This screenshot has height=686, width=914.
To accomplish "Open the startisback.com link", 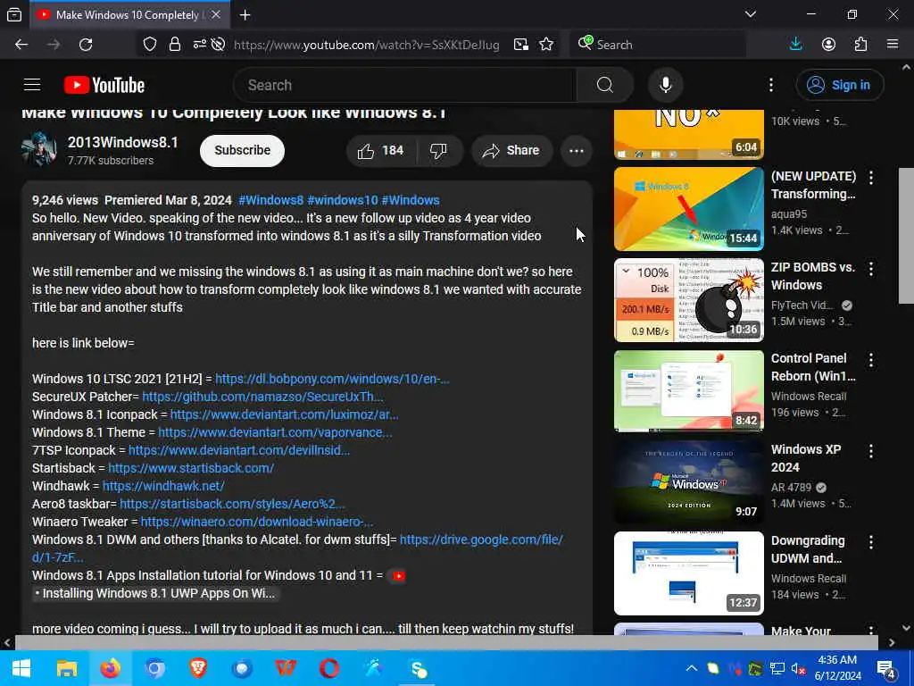I will coord(191,468).
